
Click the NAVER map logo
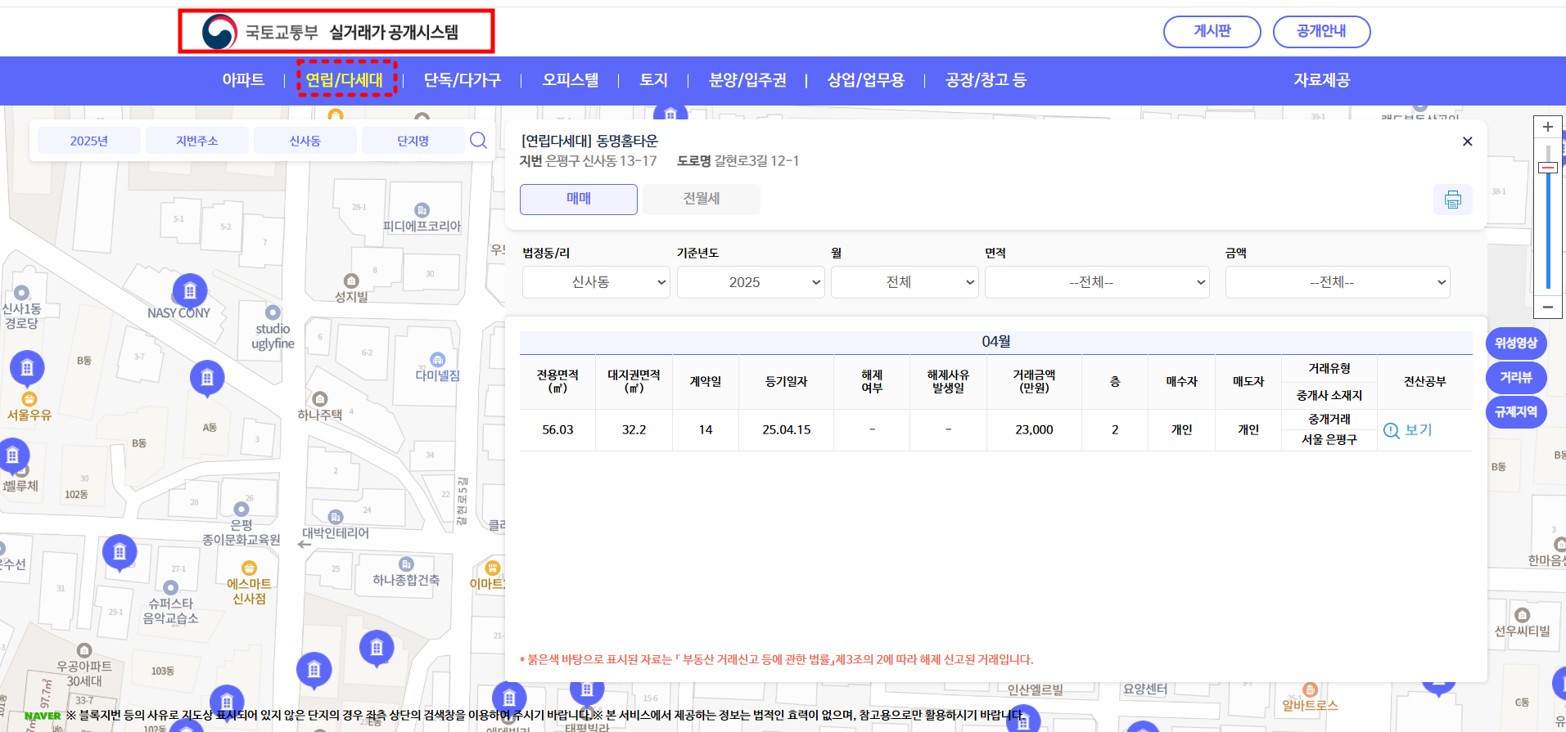[43, 716]
